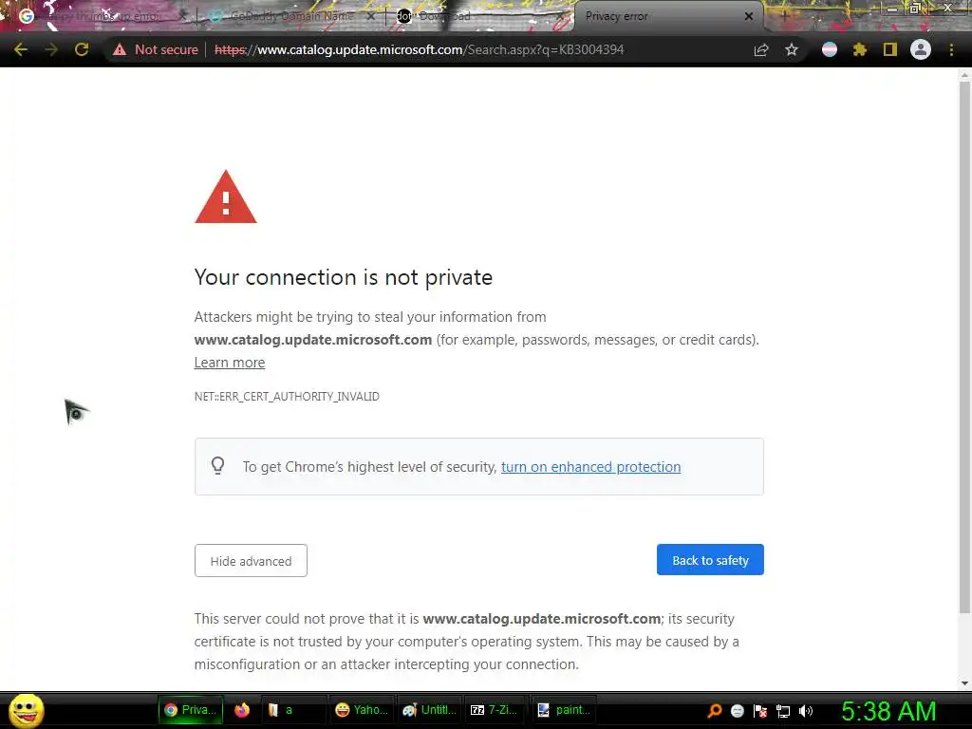
Task: Open the smiley face Start button
Action: (26, 710)
